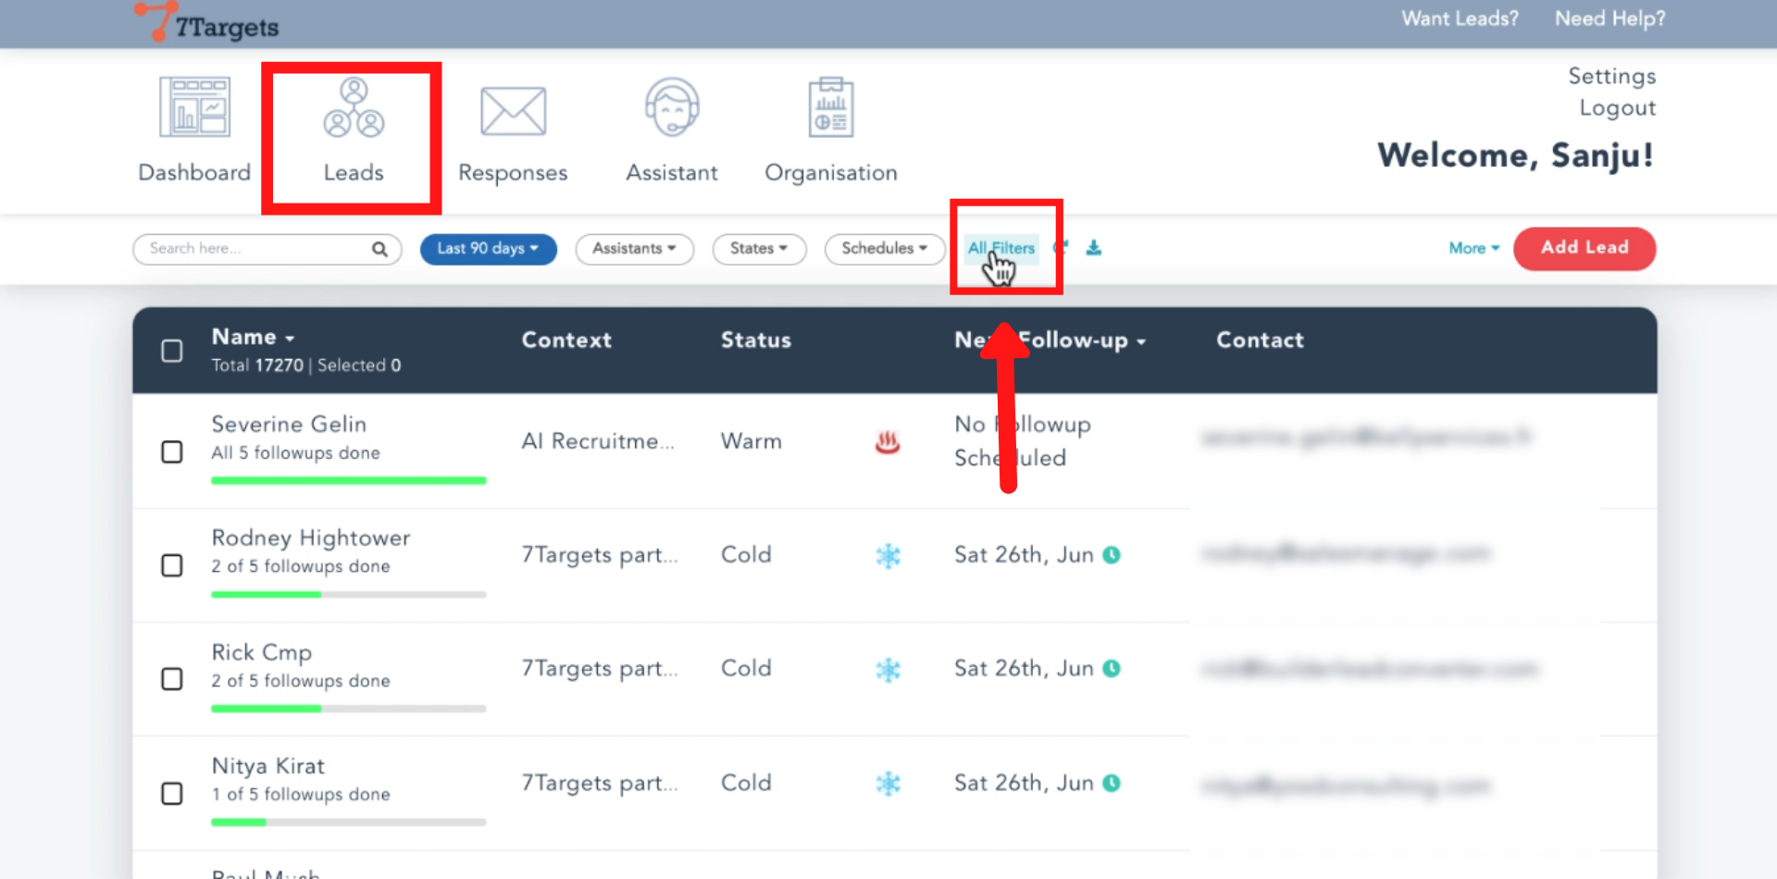Image resolution: width=1777 pixels, height=879 pixels.
Task: Open the Assistant headset icon
Action: (671, 108)
